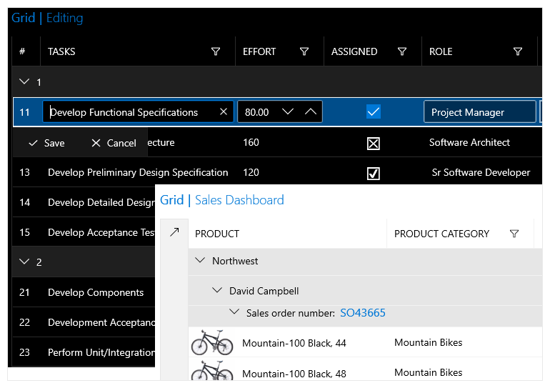Collapse the David Campbell group

pos(217,291)
